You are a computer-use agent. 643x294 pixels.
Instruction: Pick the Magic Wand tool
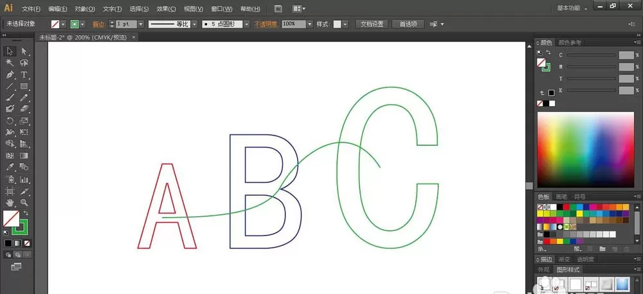point(10,63)
